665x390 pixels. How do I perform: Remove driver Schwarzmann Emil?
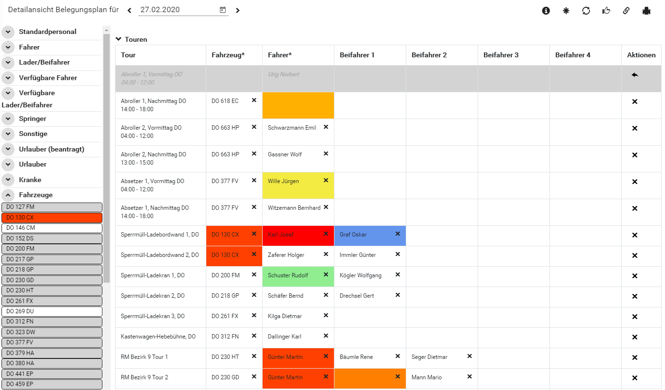click(x=326, y=127)
